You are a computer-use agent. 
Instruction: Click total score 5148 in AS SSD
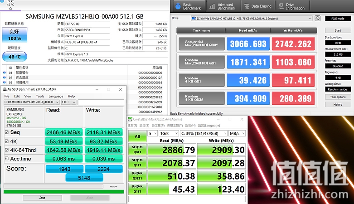pos(84,178)
